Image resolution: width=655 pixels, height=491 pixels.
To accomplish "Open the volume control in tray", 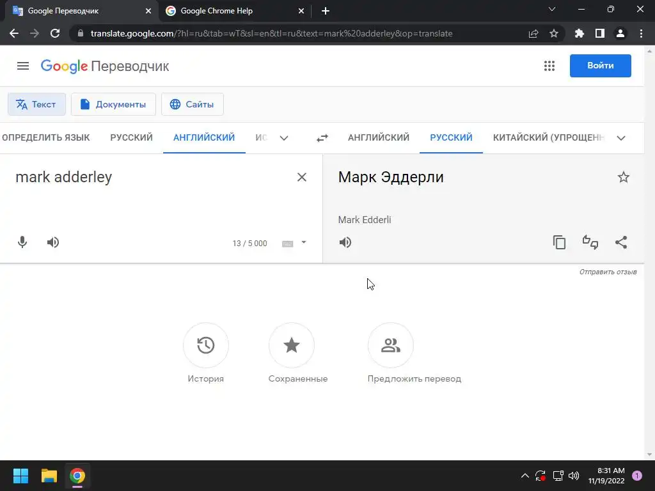I will point(574,476).
